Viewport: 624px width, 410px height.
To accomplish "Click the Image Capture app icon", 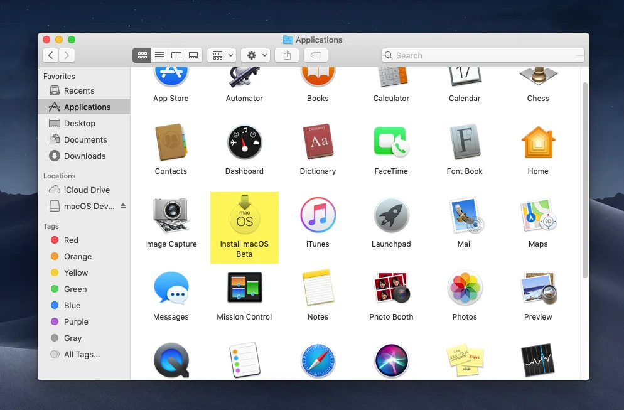I will (x=171, y=215).
